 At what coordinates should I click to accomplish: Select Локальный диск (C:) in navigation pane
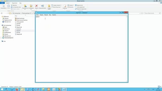click(x=8, y=38)
